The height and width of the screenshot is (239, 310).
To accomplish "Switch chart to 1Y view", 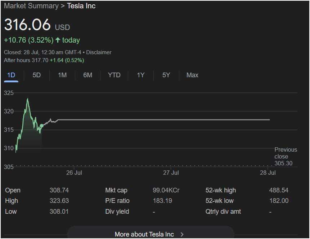I will [x=141, y=75].
